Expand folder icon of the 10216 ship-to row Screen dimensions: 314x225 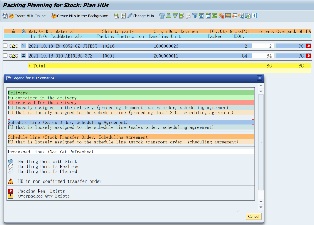(24, 46)
